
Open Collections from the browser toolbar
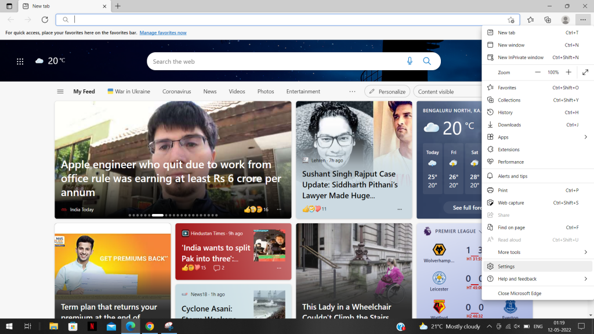pos(548,19)
